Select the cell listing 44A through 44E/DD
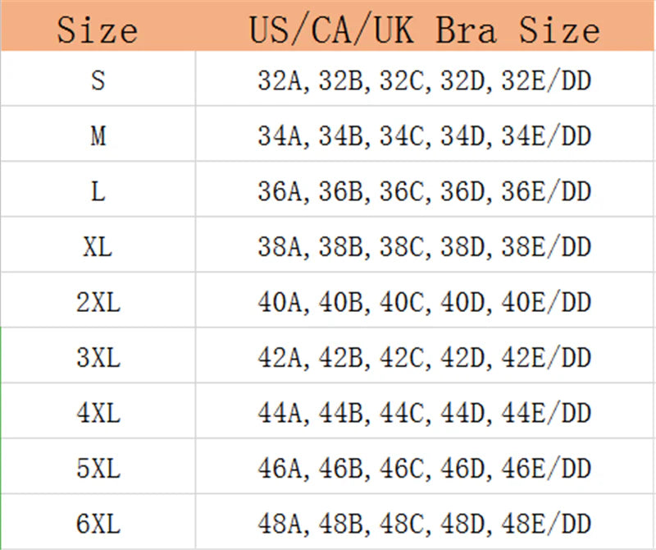 coord(425,413)
